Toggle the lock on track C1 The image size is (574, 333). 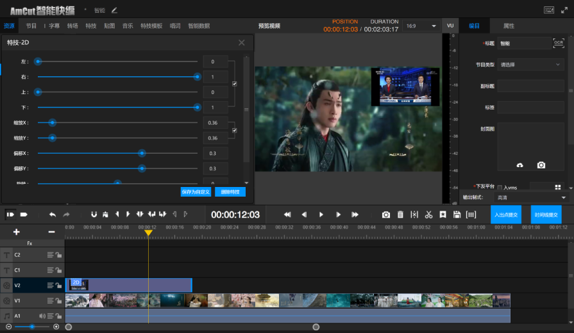point(58,270)
